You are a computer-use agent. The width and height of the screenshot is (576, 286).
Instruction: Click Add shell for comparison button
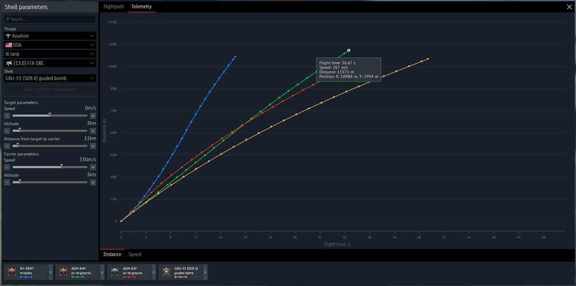(50, 90)
